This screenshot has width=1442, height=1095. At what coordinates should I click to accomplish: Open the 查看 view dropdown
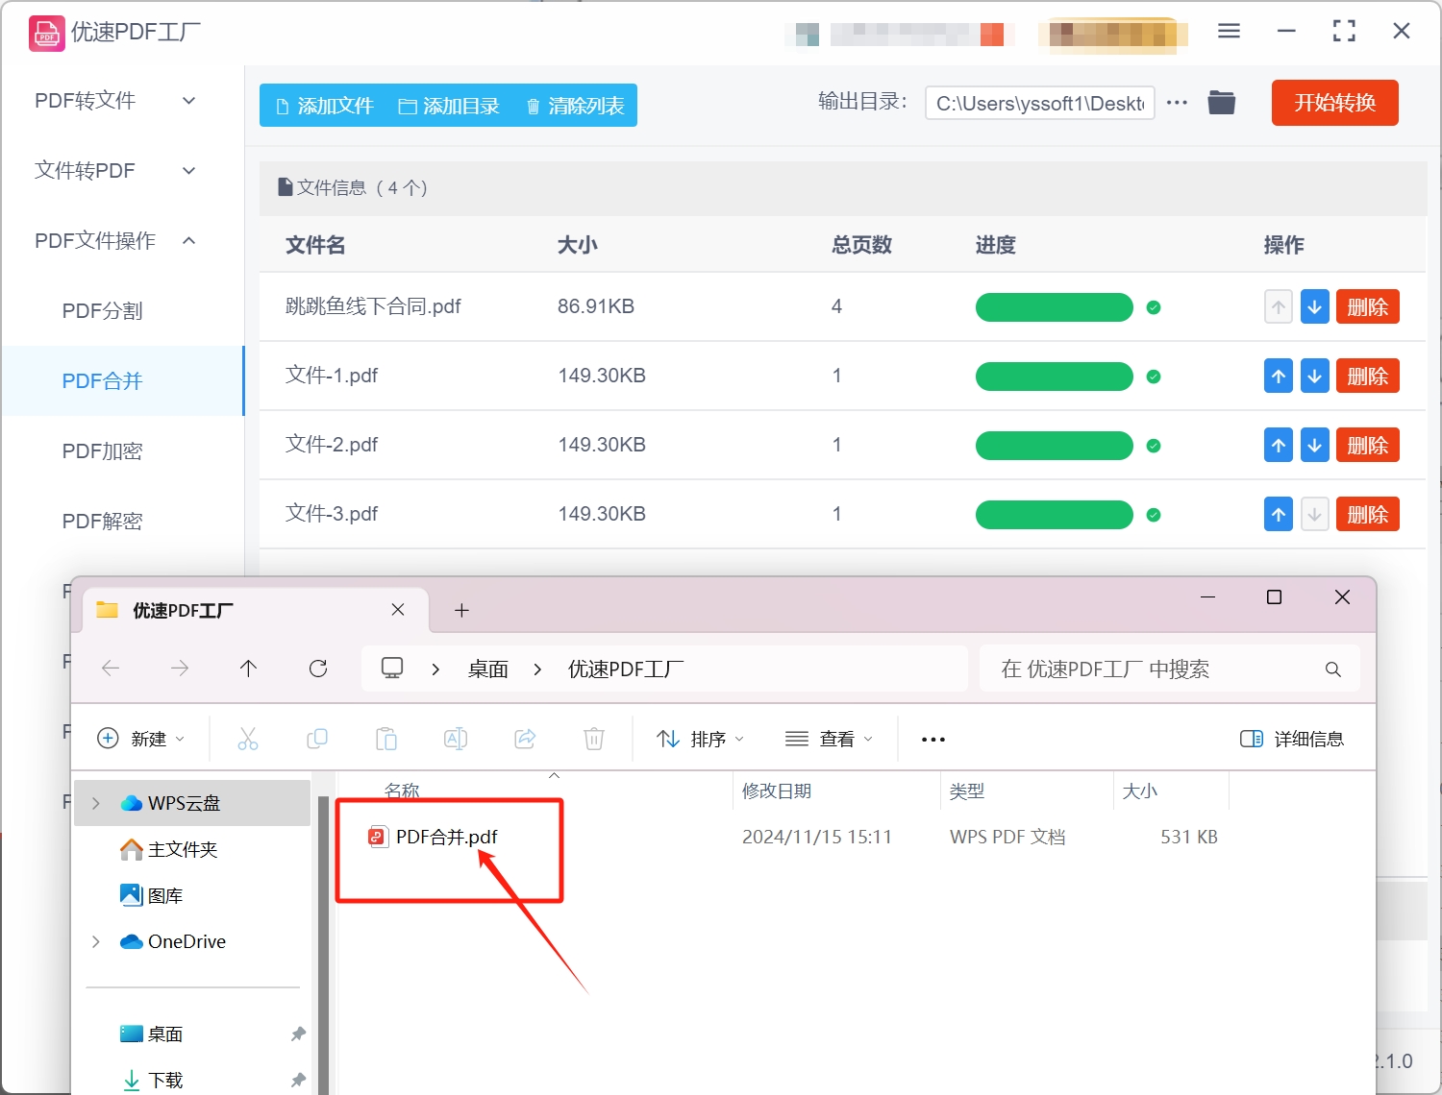click(x=829, y=739)
